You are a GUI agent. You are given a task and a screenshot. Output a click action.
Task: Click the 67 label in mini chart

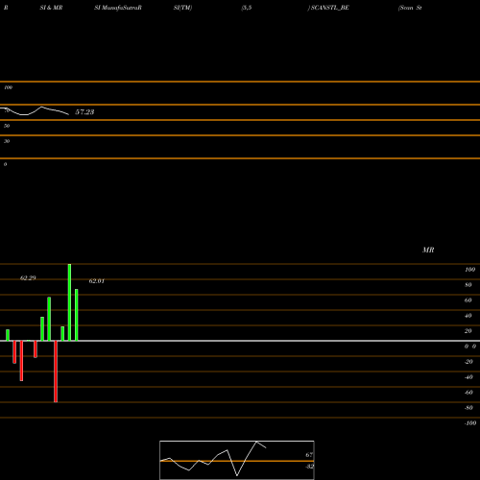309,455
